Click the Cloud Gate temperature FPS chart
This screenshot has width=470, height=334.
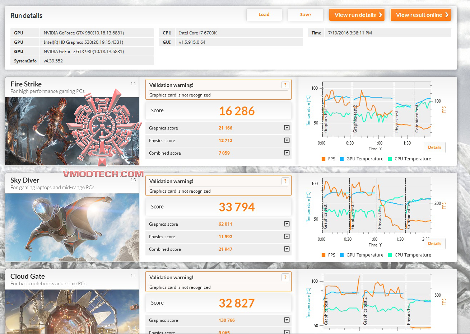(x=377, y=301)
